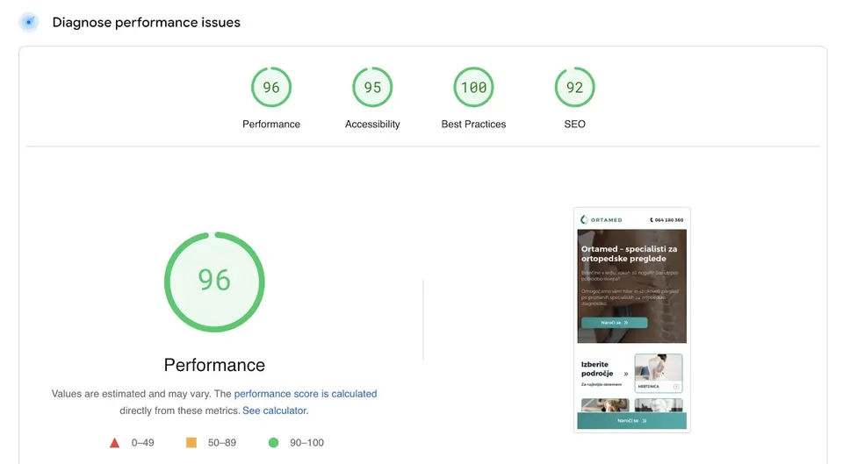Image resolution: width=843 pixels, height=464 pixels.
Task: Click the large Performance 96 gauge
Action: coord(214,282)
